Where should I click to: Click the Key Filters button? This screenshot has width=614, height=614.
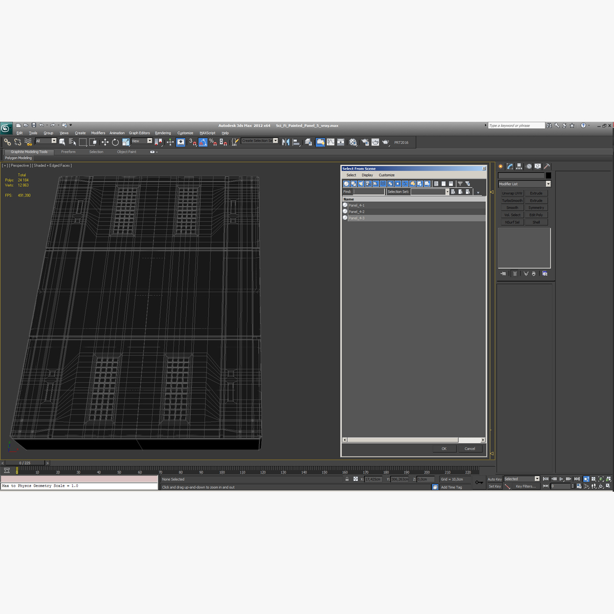525,486
